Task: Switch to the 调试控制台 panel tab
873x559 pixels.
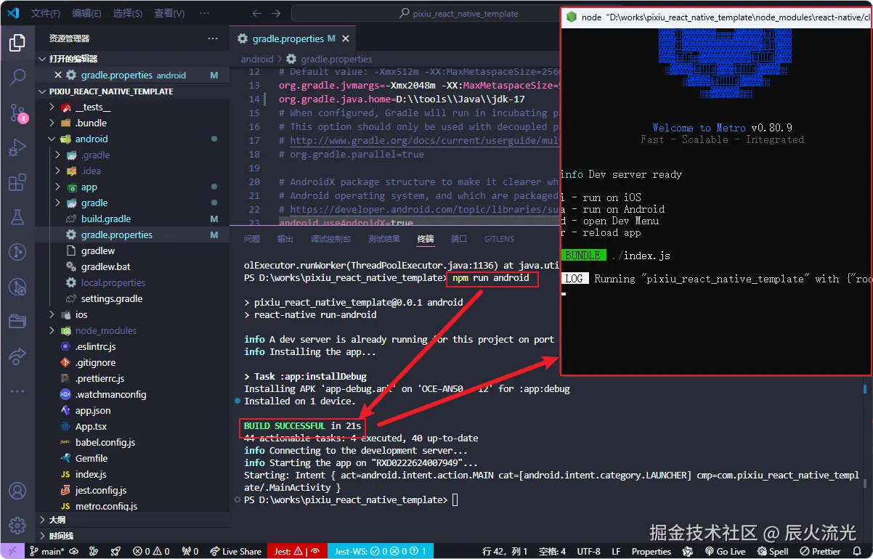Action: 330,239
